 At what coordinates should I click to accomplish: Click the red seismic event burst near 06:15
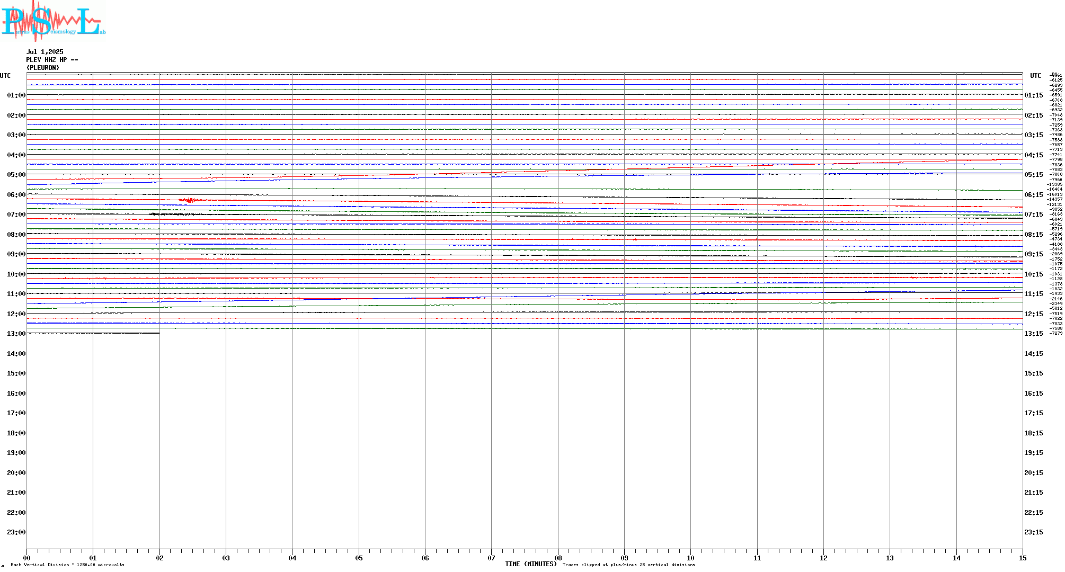(189, 200)
